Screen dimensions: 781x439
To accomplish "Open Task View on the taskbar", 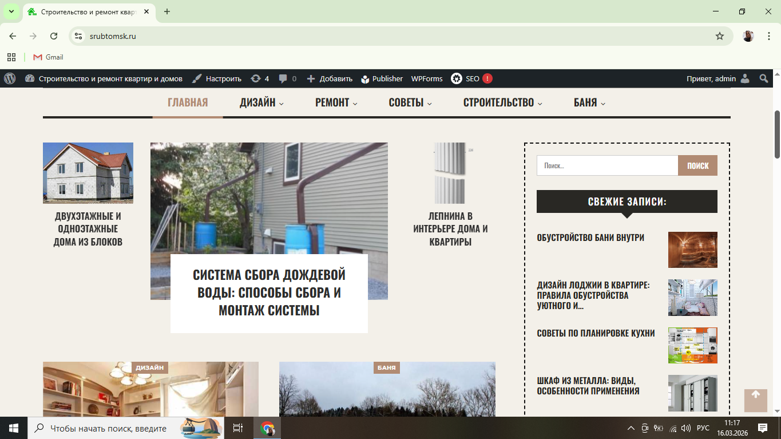I will (238, 428).
